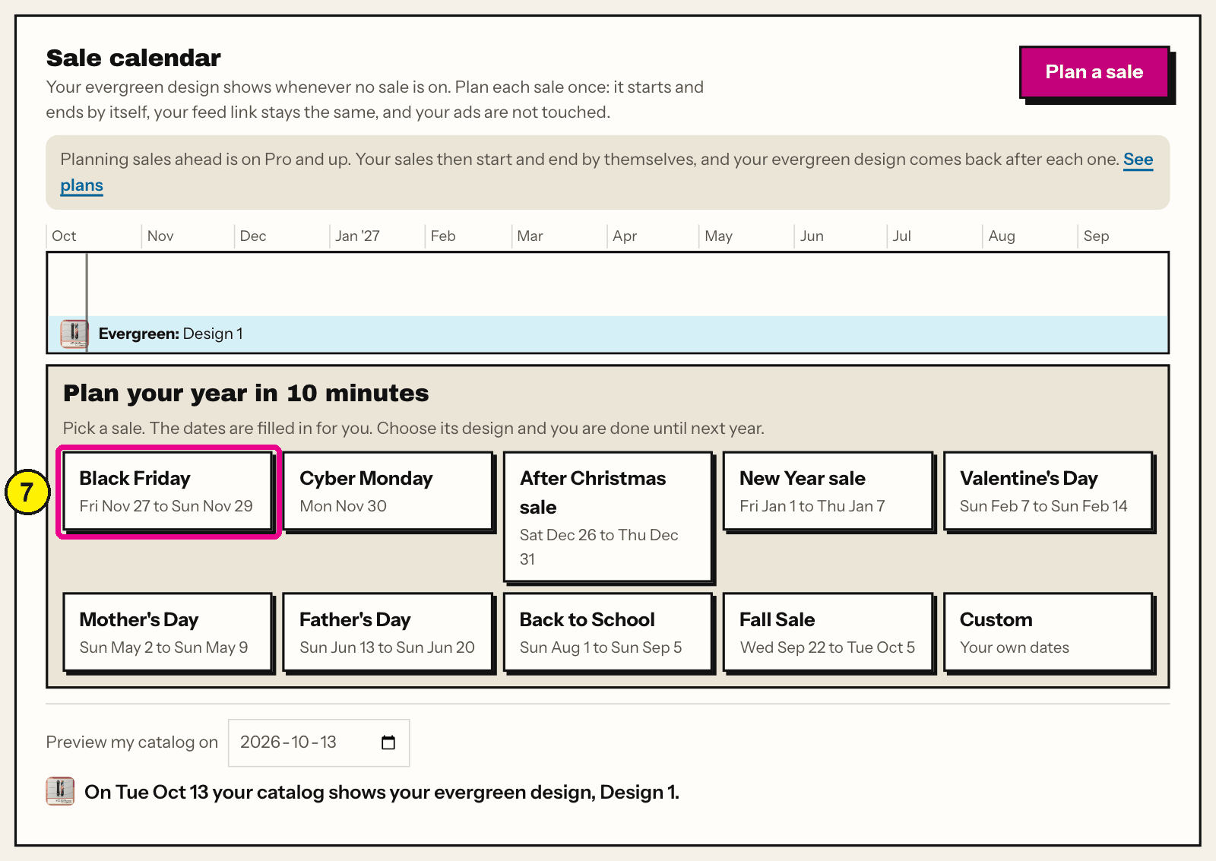Click the May month label on timeline

click(x=718, y=236)
